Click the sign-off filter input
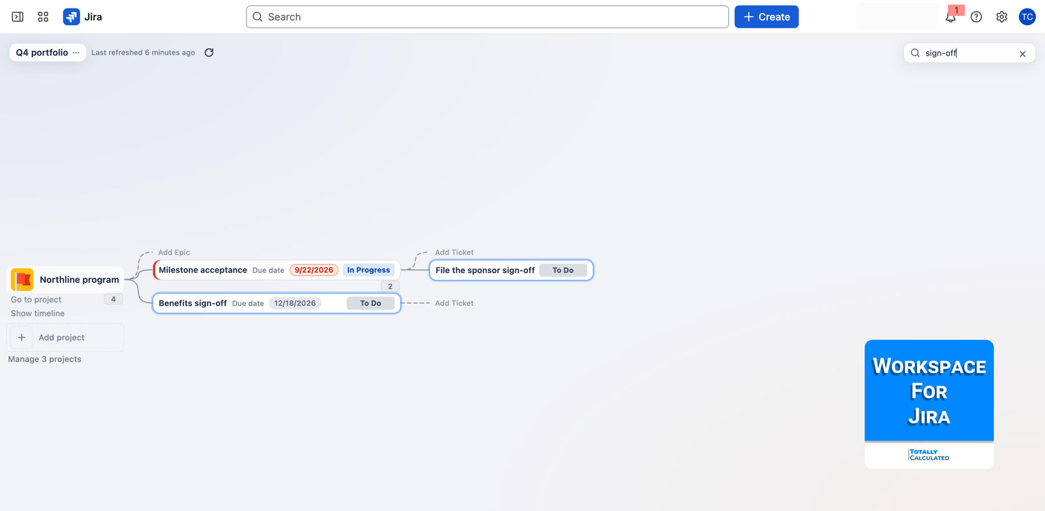Image resolution: width=1045 pixels, height=511 pixels. click(x=968, y=53)
